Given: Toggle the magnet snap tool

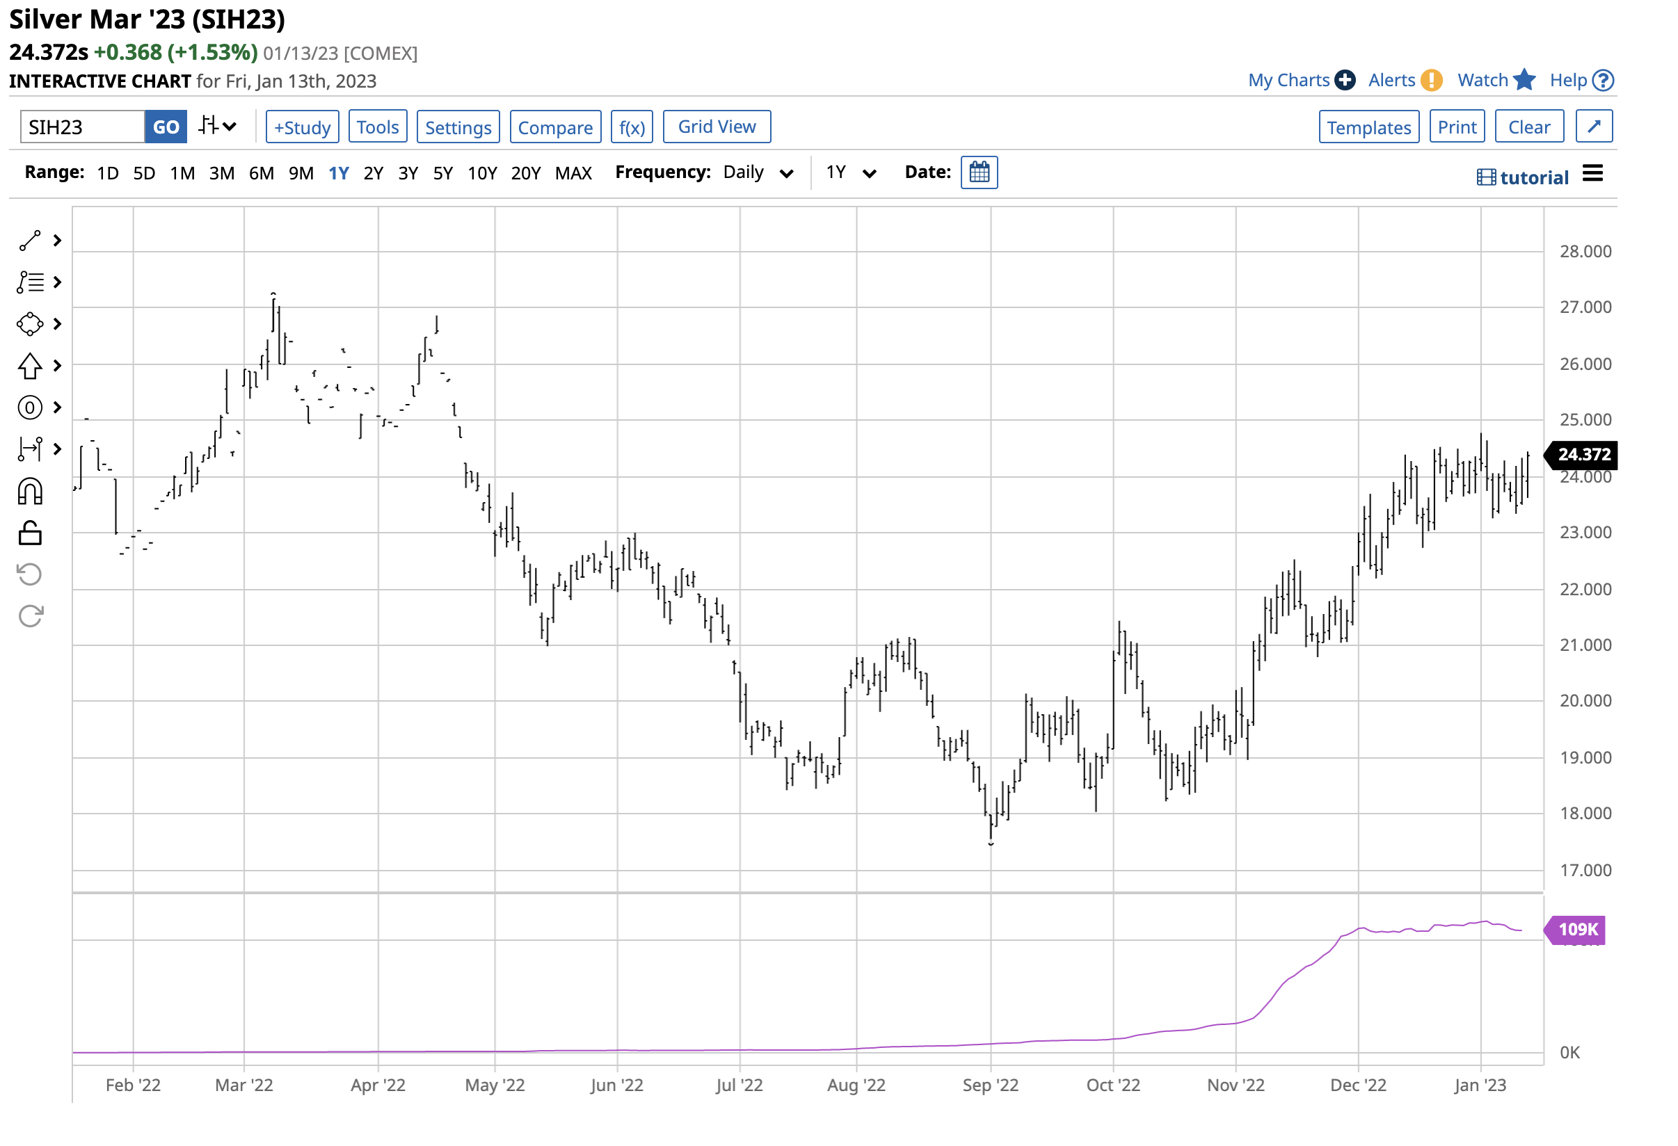Looking at the screenshot, I should pos(29,491).
